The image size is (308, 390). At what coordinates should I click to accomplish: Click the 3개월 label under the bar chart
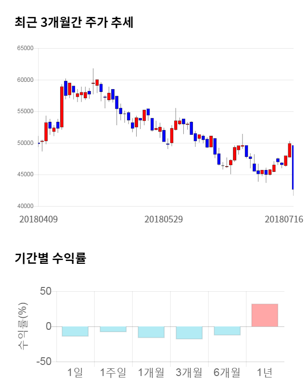(189, 372)
